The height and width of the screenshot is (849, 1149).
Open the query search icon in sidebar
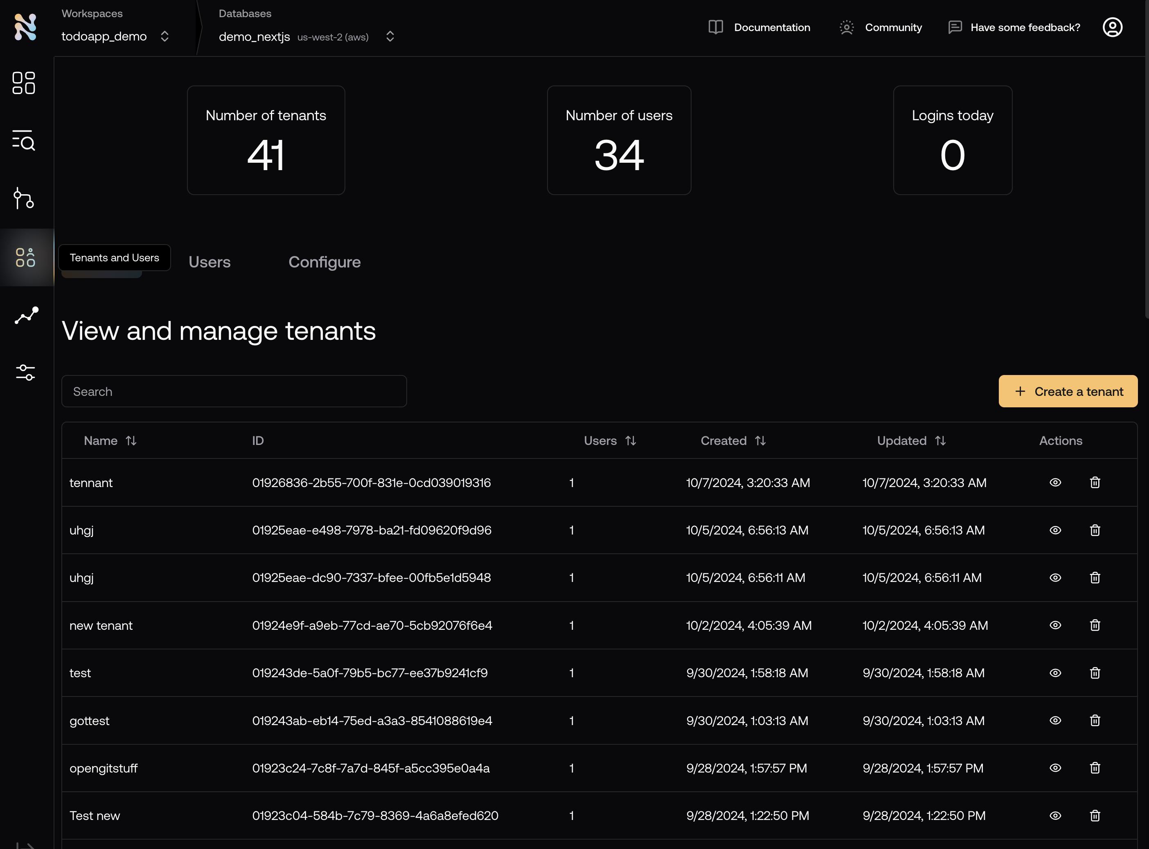[x=24, y=140]
